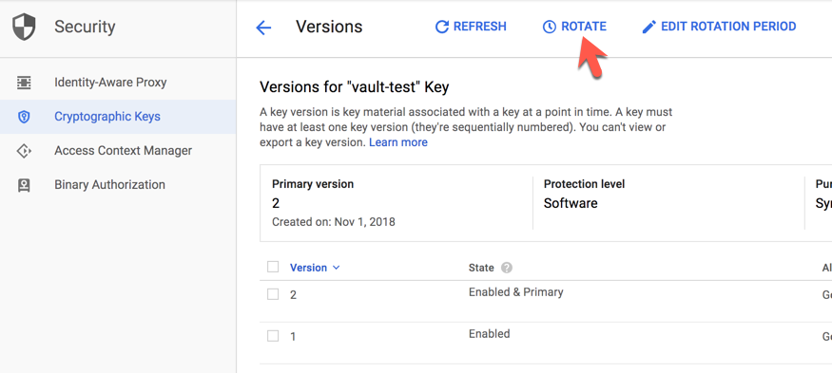Click the Binary Authorization sidebar icon
The image size is (832, 373).
[24, 185]
